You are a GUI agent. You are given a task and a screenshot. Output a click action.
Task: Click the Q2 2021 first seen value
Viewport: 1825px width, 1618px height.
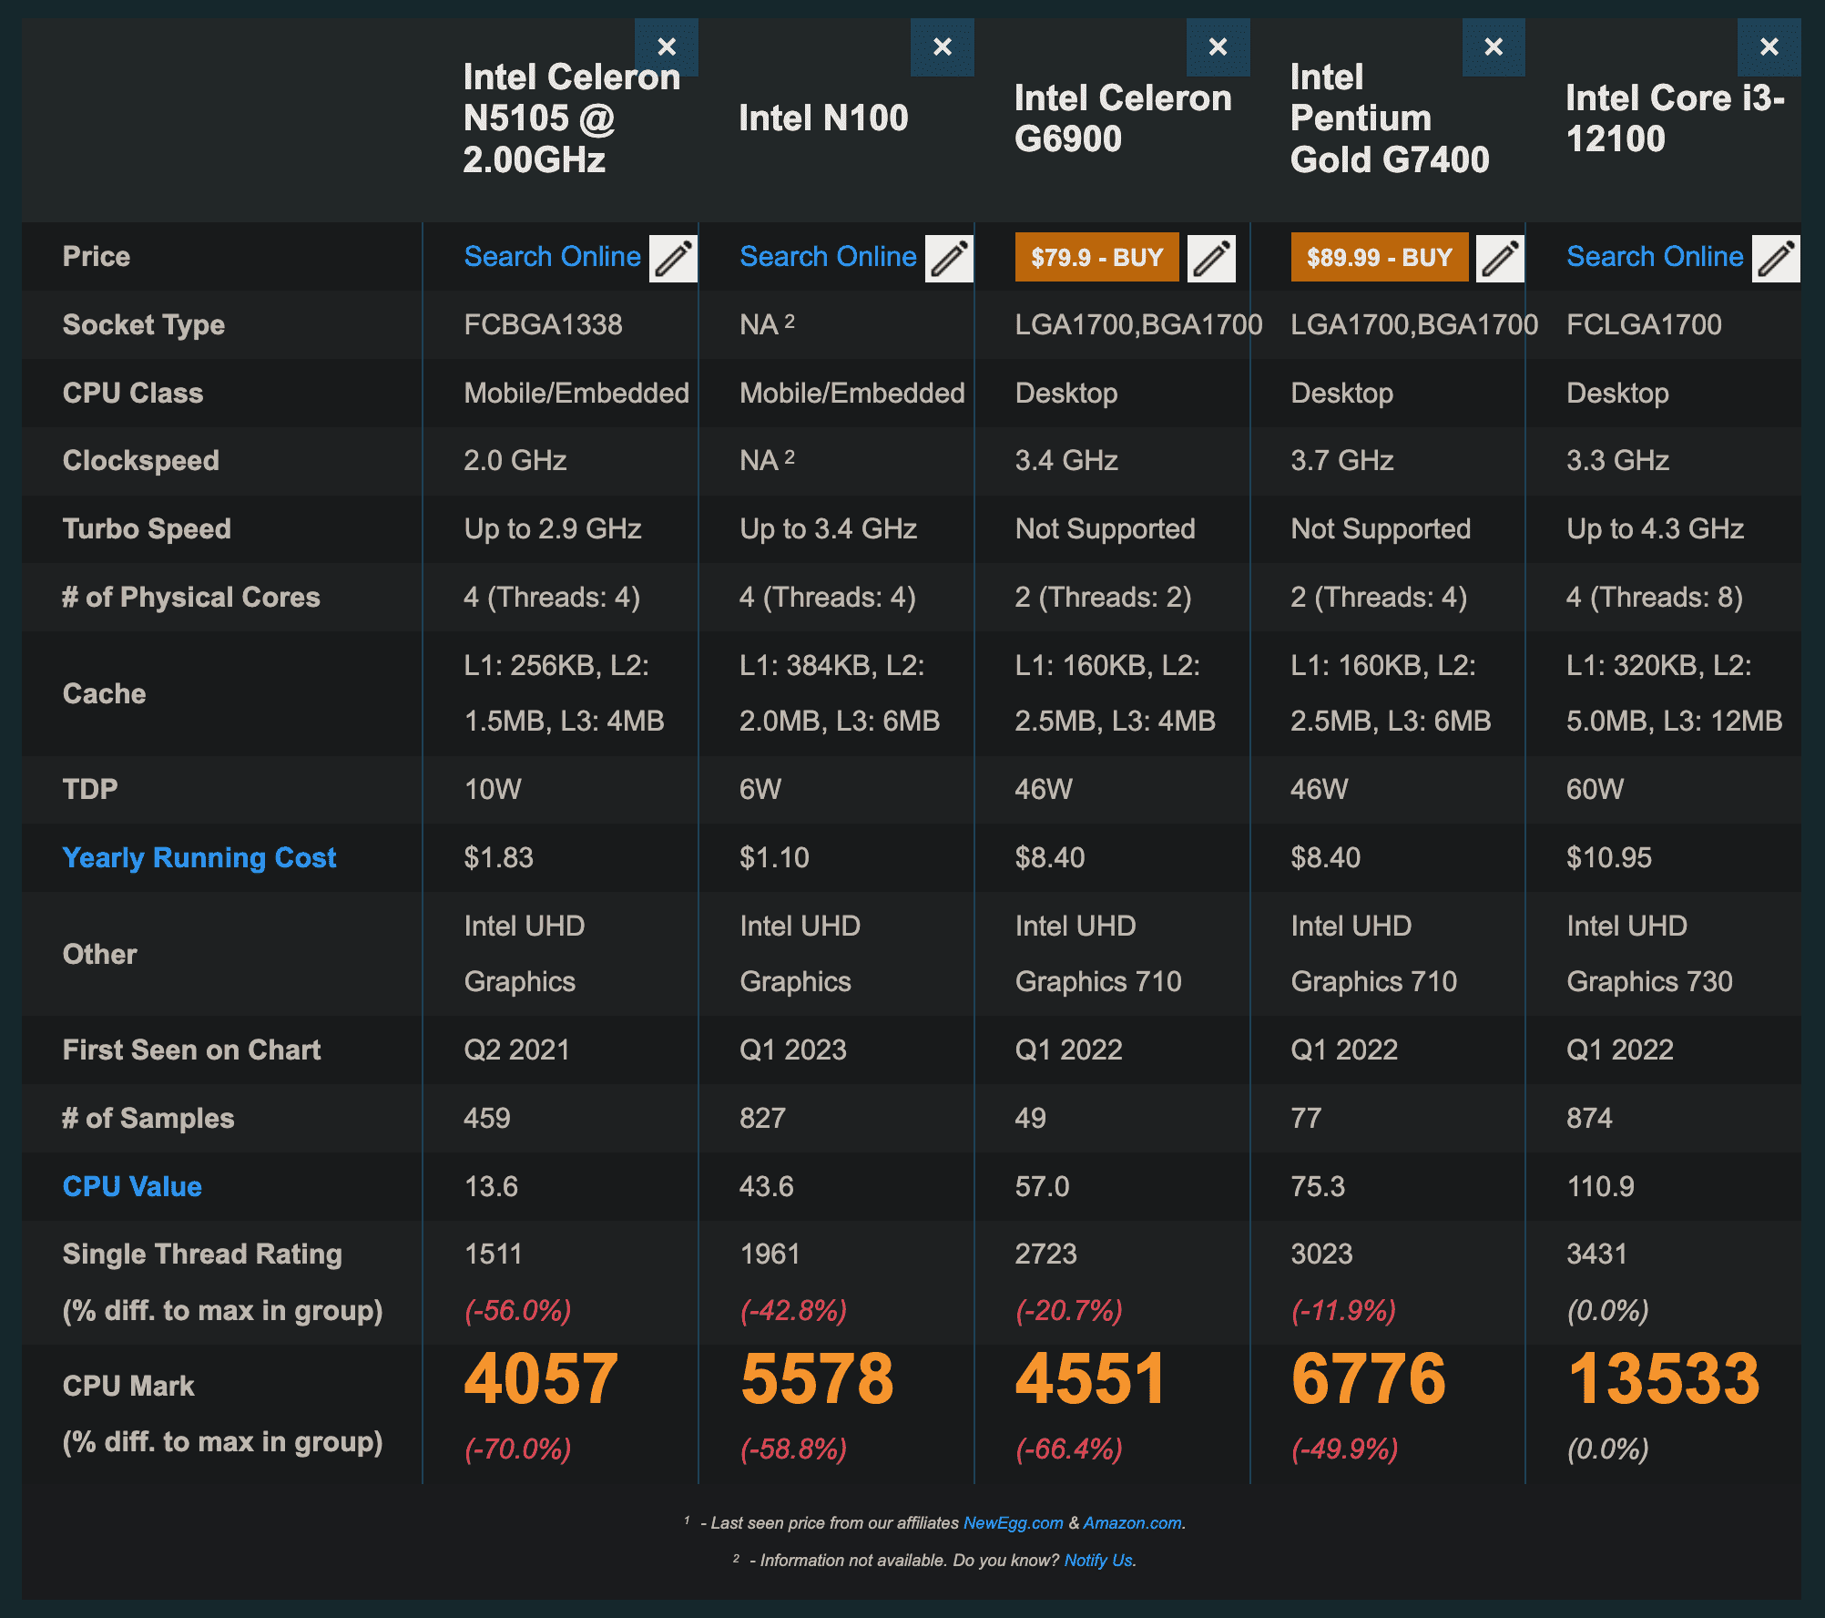click(516, 1050)
